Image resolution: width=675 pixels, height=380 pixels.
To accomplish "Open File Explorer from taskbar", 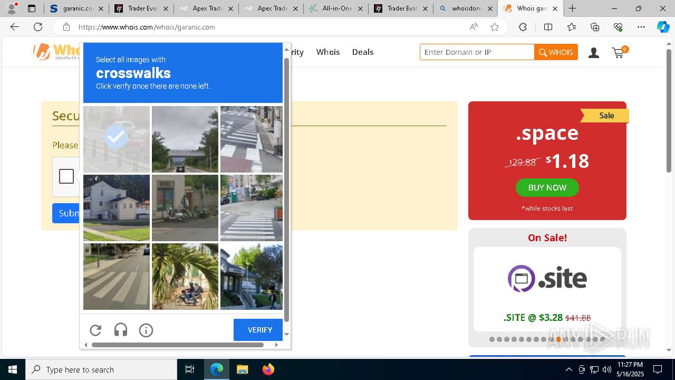I will (242, 369).
